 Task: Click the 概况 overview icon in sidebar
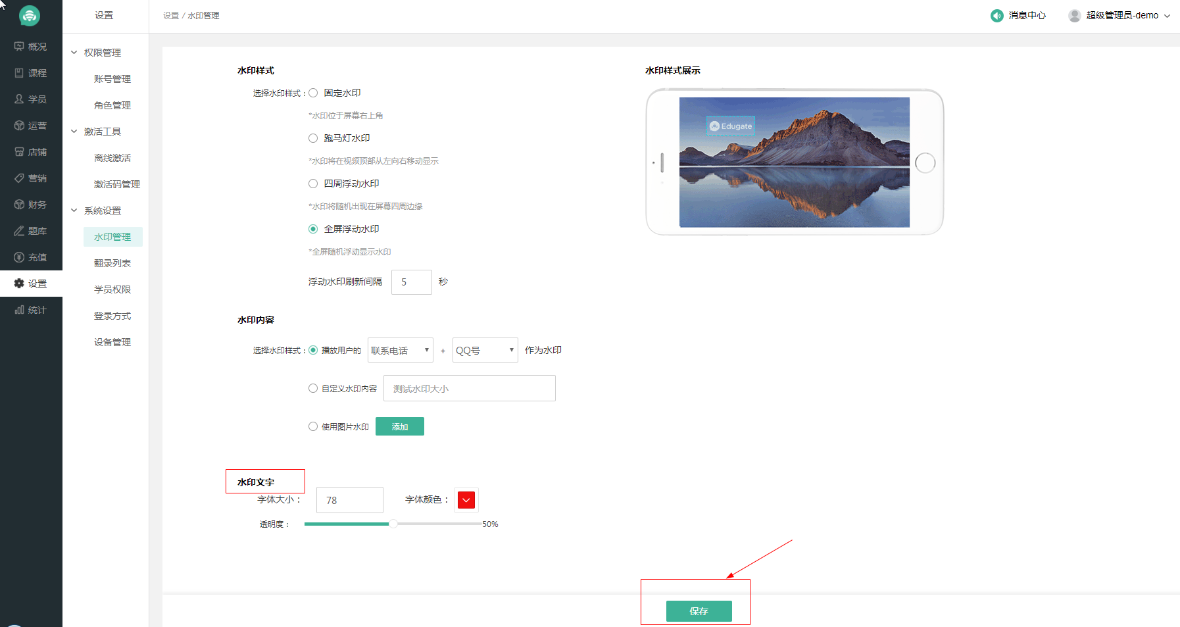pos(19,47)
